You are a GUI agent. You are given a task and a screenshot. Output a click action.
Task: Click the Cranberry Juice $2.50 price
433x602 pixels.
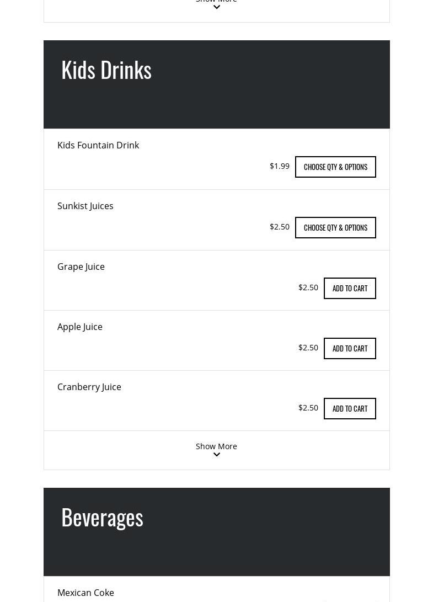coord(308,408)
